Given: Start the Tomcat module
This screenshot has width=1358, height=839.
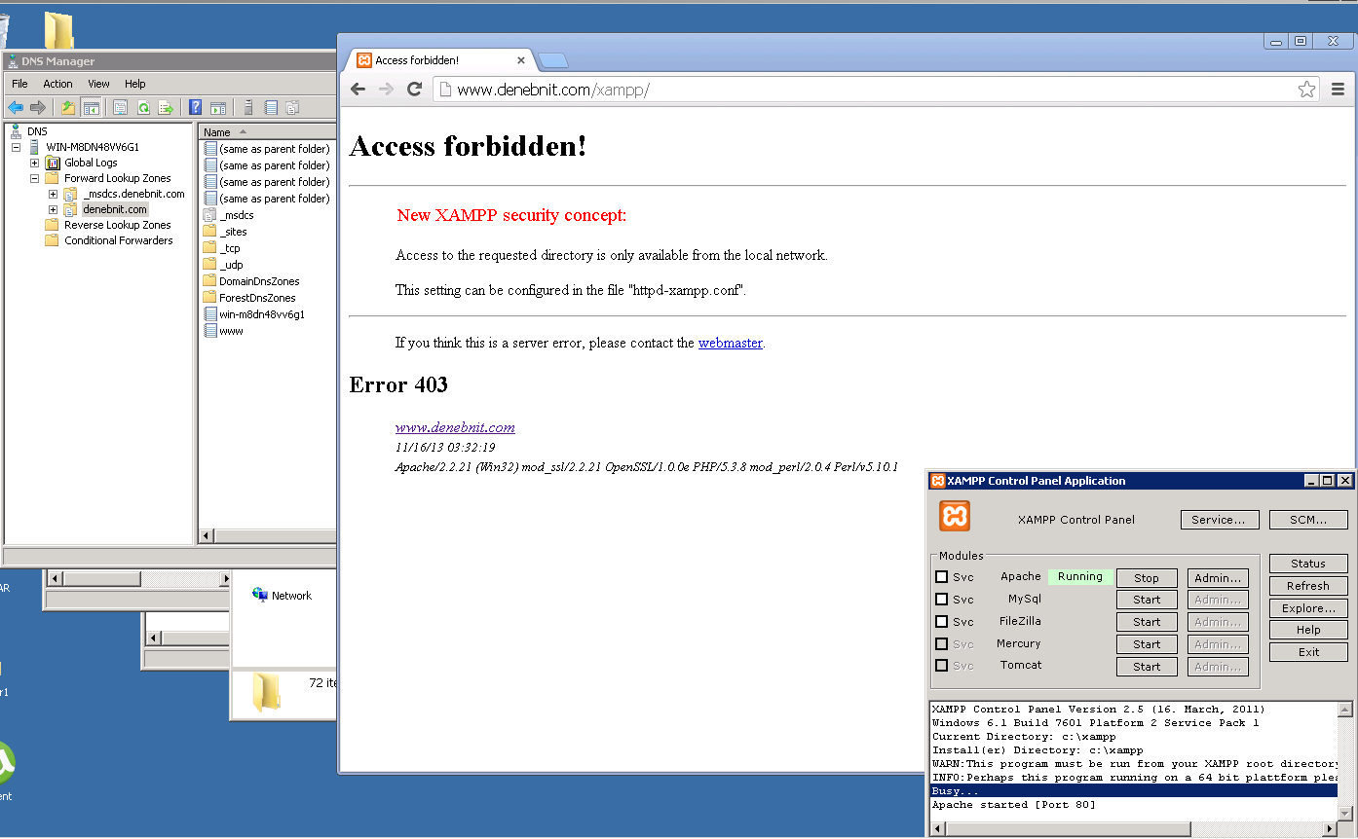Looking at the screenshot, I should coord(1147,667).
